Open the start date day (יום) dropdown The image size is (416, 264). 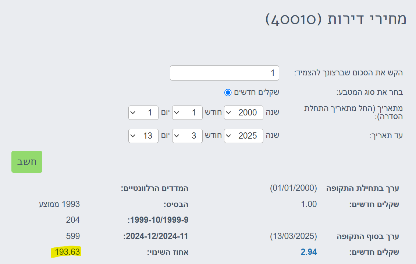click(143, 113)
